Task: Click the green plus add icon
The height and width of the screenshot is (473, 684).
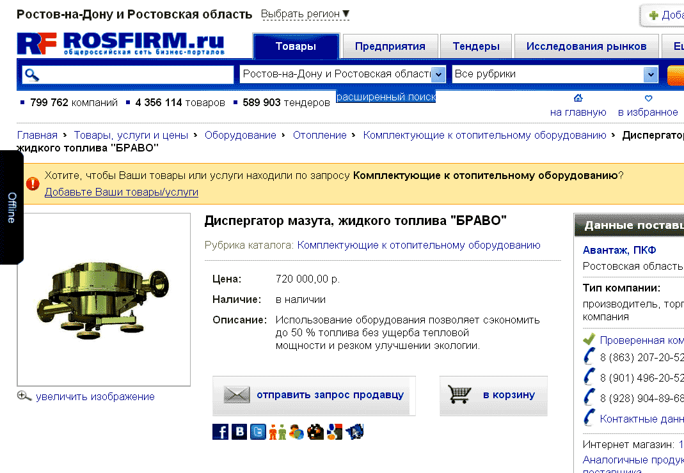Action: pyautogui.click(x=653, y=16)
